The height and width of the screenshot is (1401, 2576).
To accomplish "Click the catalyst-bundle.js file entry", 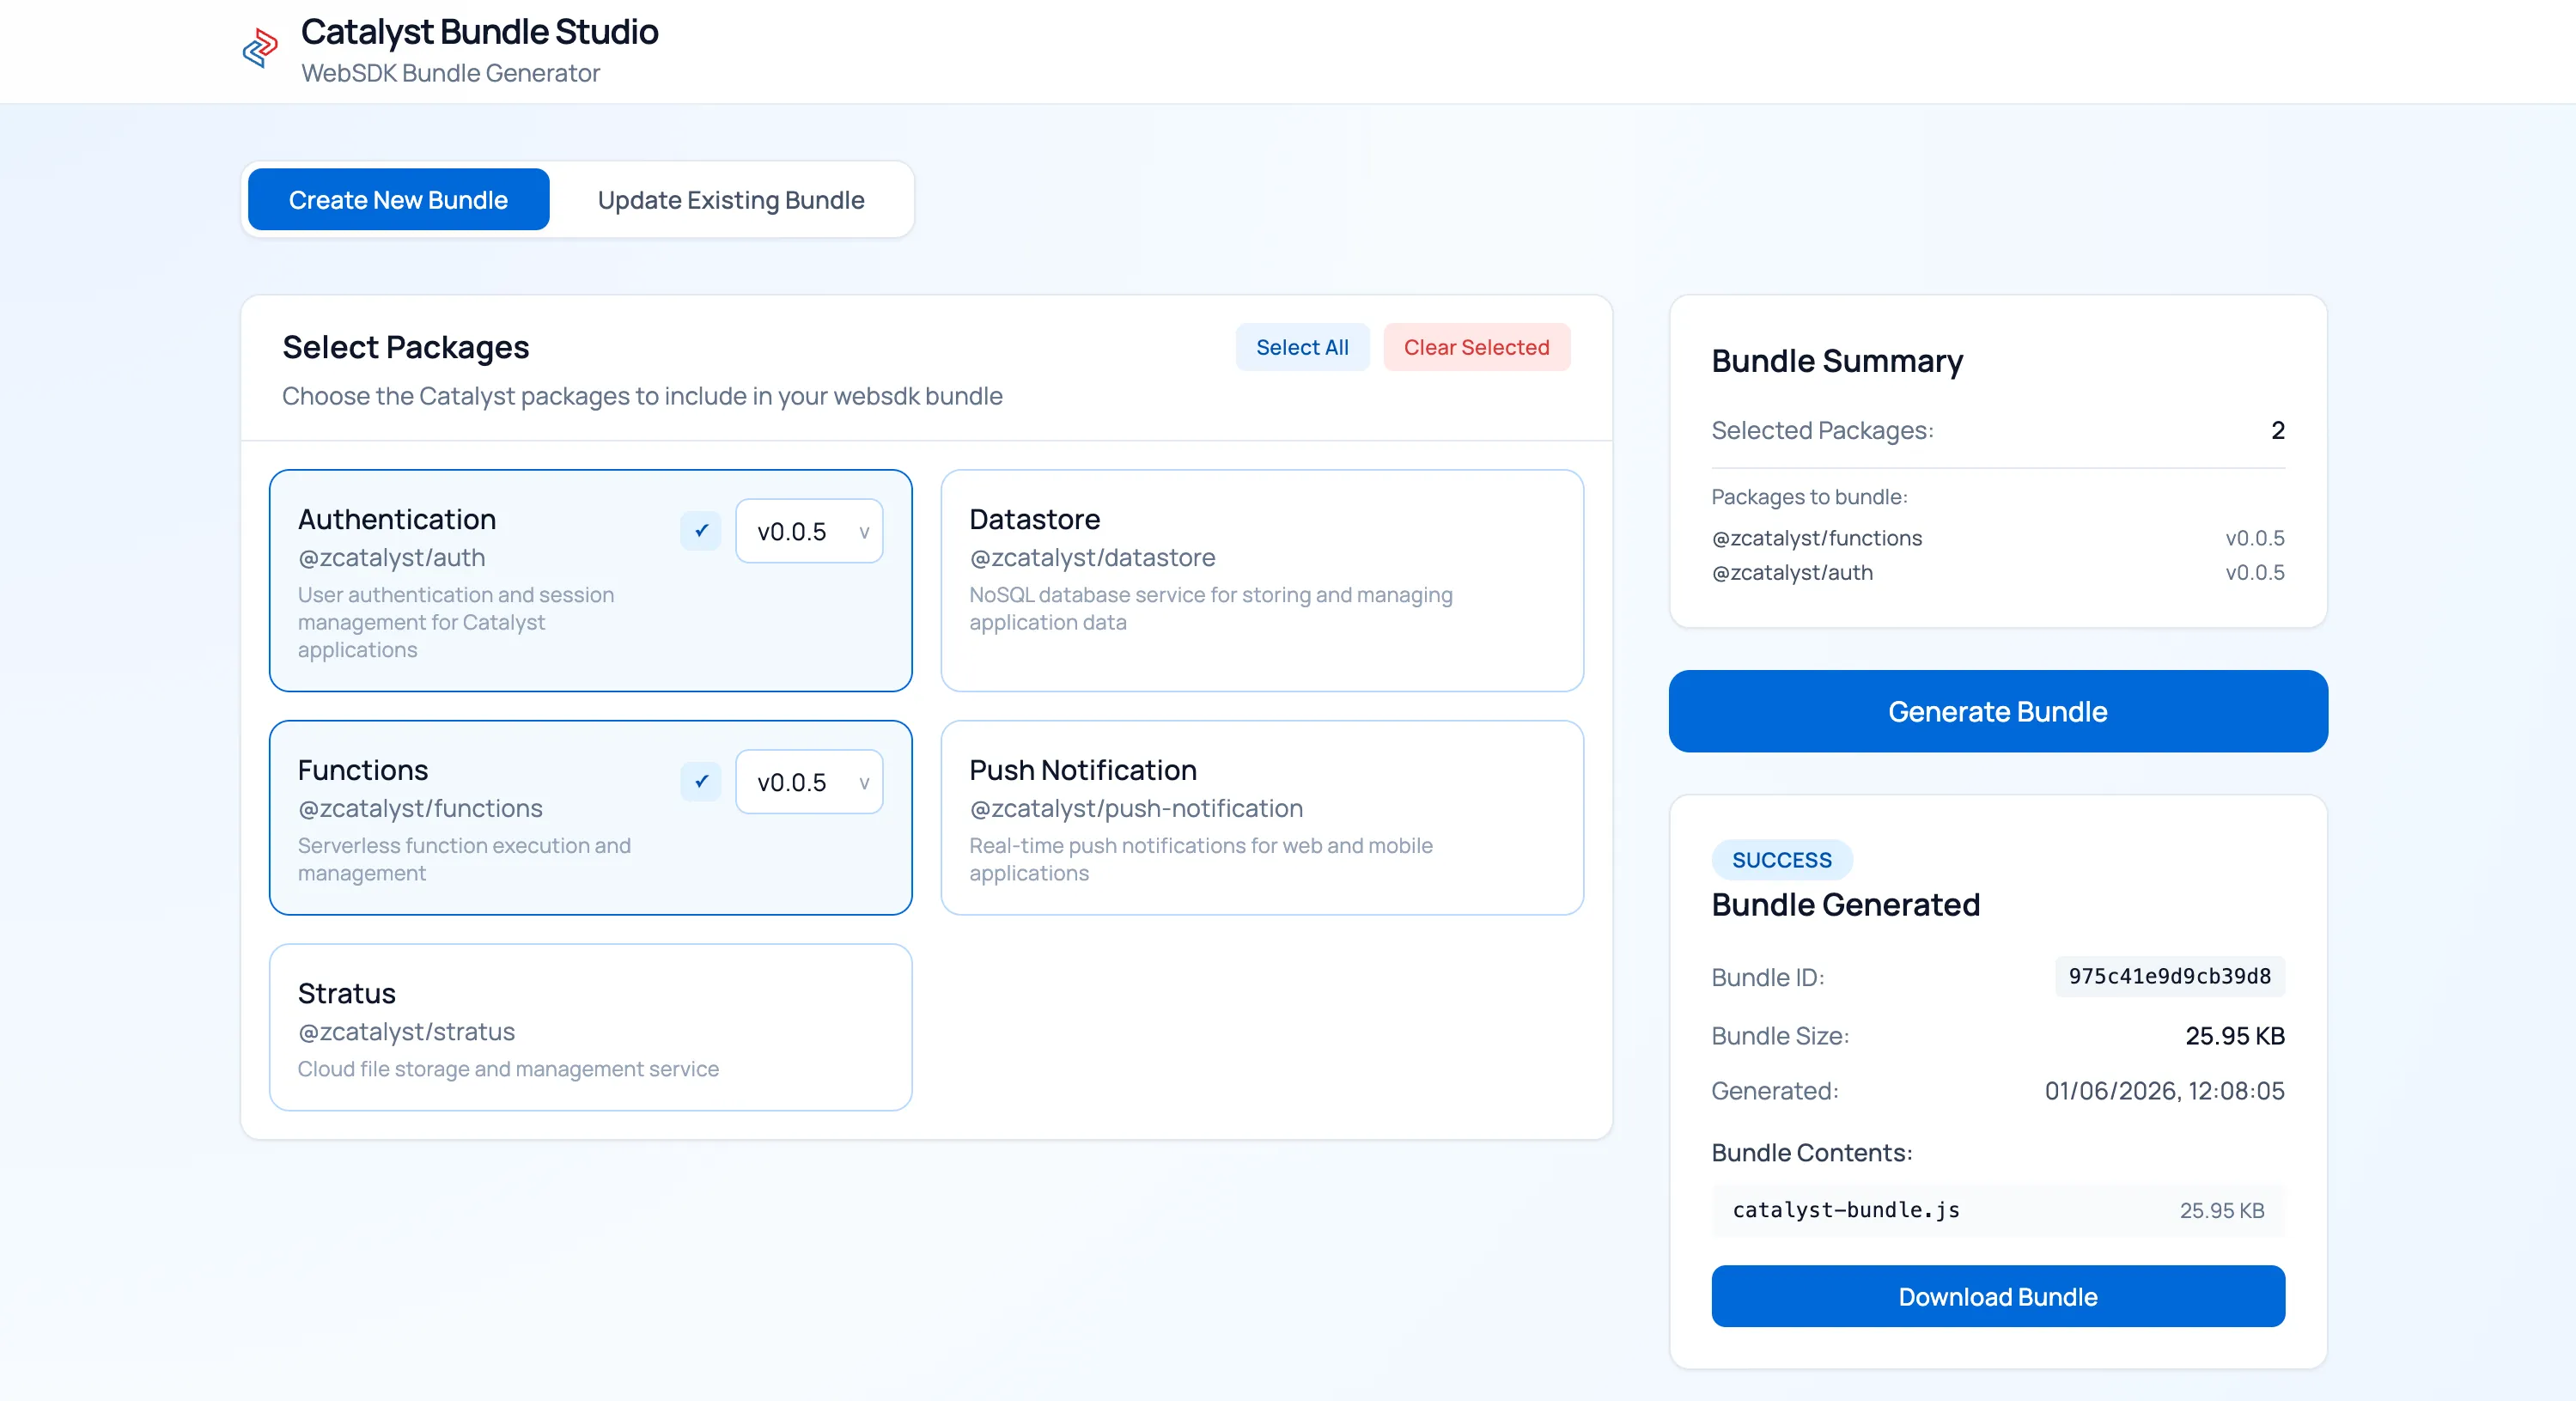I will [1997, 1210].
